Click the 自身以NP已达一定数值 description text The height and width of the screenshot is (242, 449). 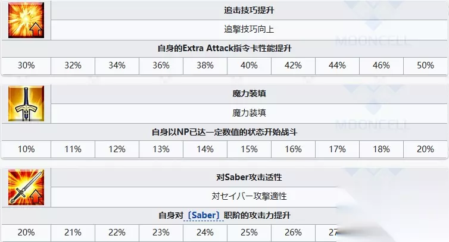pyautogui.click(x=224, y=131)
